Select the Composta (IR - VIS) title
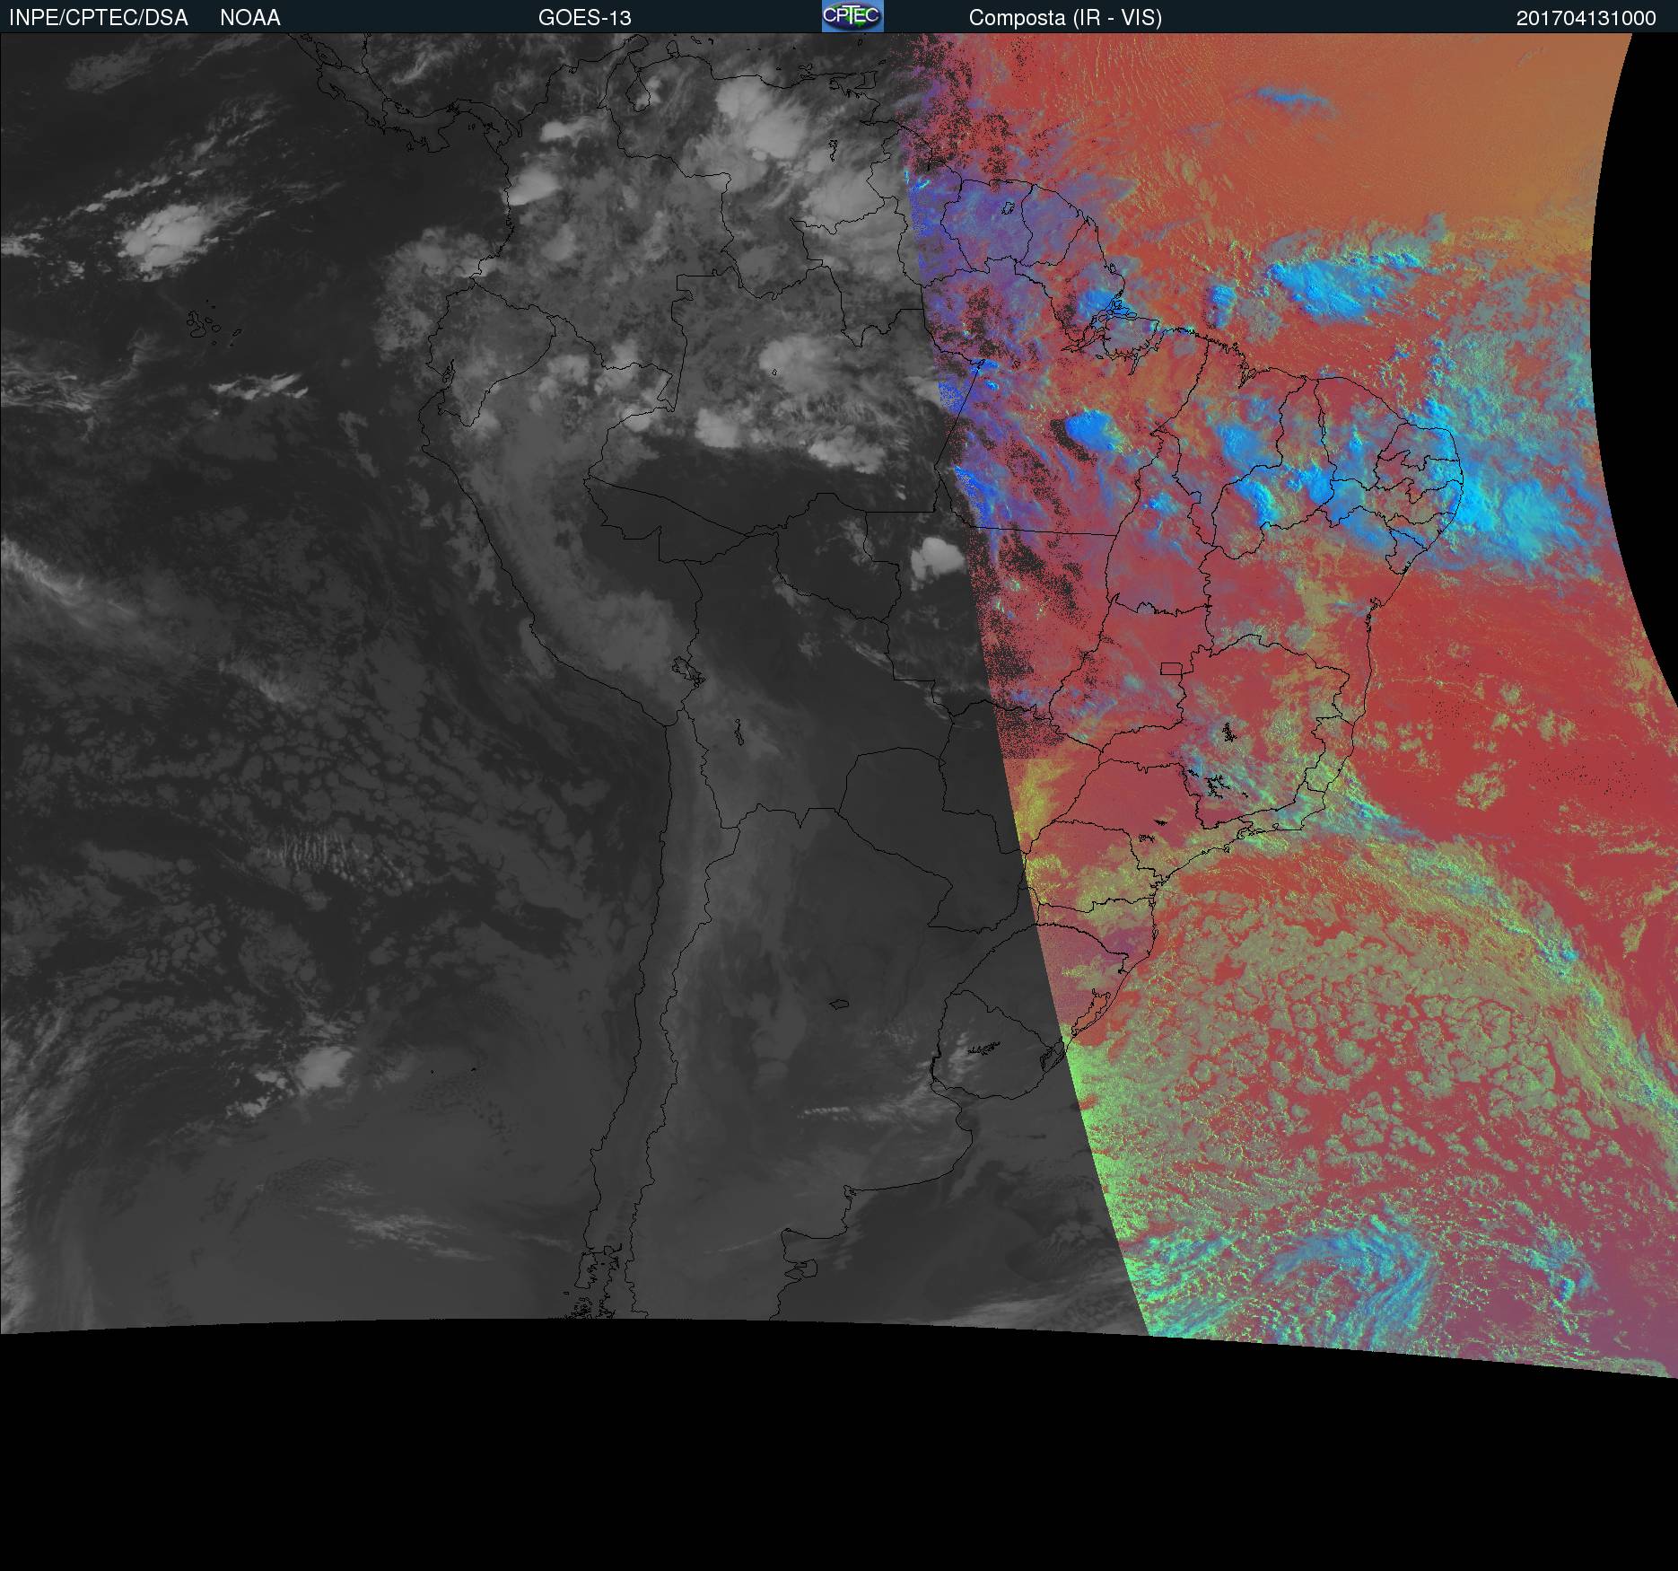The height and width of the screenshot is (1571, 1678). coord(1065,18)
